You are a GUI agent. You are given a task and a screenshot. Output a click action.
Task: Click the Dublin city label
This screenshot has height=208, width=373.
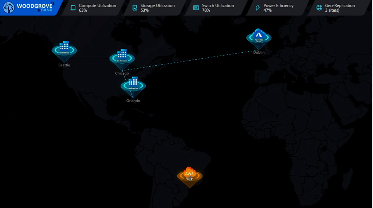(259, 52)
